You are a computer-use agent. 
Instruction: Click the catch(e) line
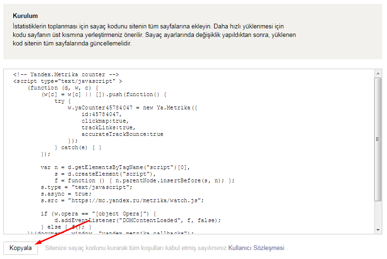[78, 148]
